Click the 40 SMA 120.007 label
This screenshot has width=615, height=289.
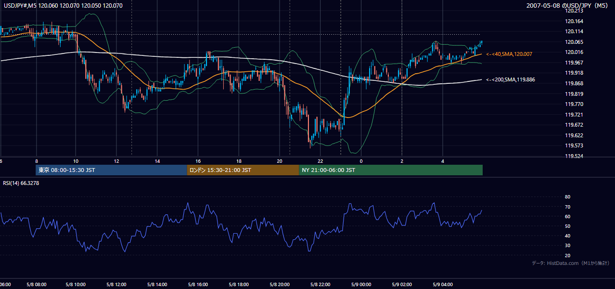click(509, 54)
